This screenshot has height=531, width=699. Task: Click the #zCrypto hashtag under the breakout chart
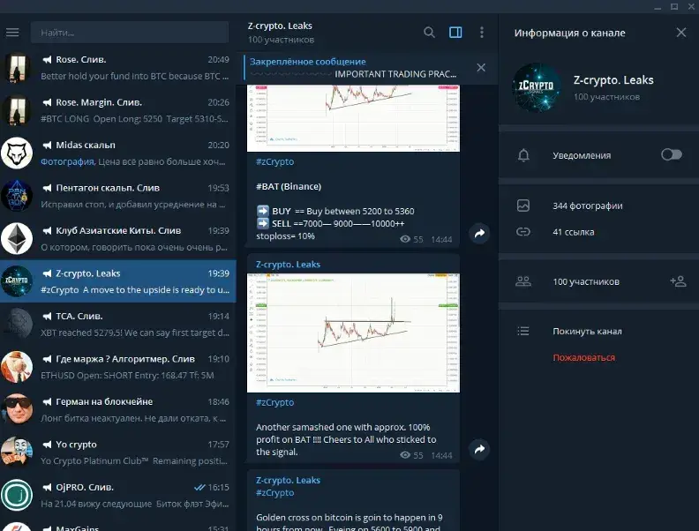tap(274, 402)
